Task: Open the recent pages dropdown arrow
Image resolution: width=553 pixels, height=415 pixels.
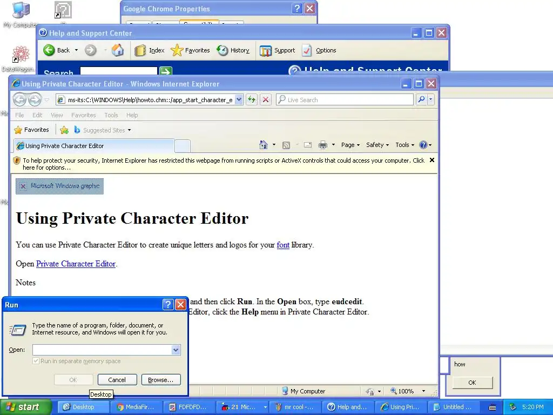Action: pos(47,100)
